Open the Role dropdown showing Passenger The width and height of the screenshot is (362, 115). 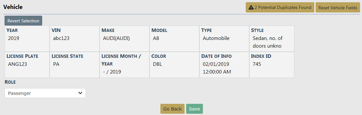pyautogui.click(x=45, y=93)
